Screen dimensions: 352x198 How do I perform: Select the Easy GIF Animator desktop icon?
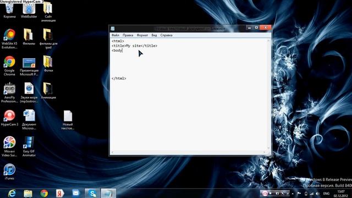pyautogui.click(x=29, y=146)
